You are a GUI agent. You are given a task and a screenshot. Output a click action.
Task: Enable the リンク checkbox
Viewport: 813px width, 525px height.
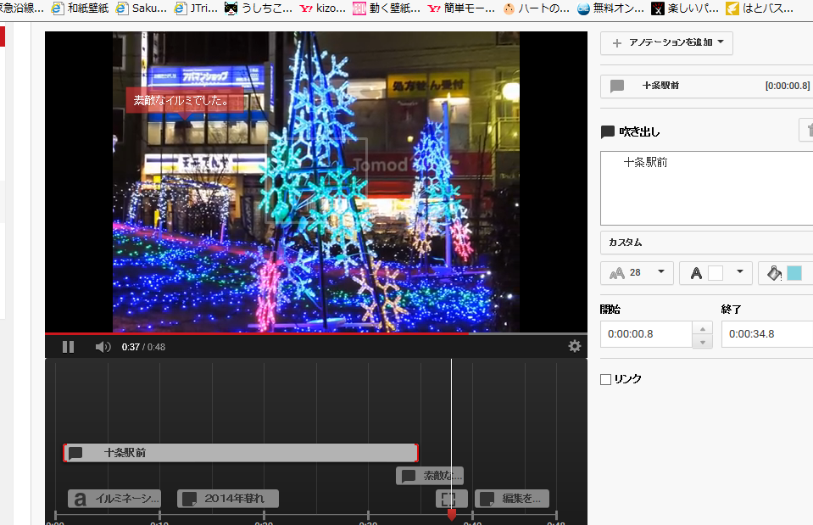(605, 379)
